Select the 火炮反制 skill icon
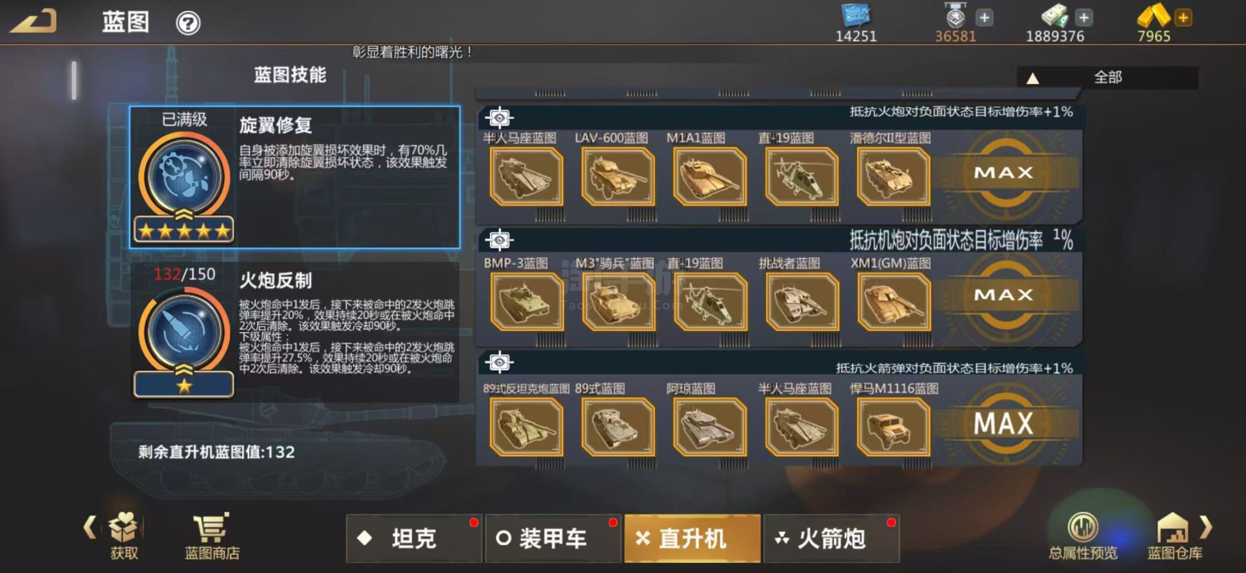The height and width of the screenshot is (573, 1246). click(x=184, y=332)
